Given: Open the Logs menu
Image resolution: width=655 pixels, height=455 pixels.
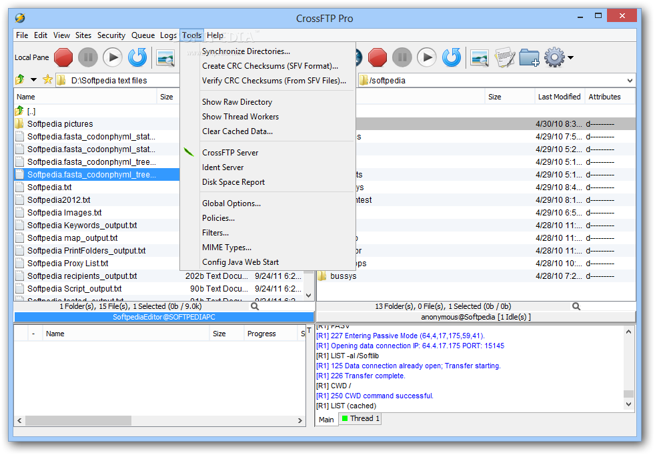Looking at the screenshot, I should [x=168, y=35].
